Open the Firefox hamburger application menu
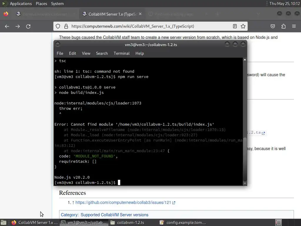301x226 pixels. point(294,26)
